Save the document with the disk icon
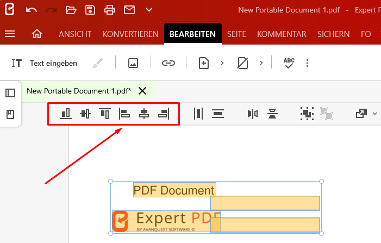381x243 pixels. coord(90,10)
